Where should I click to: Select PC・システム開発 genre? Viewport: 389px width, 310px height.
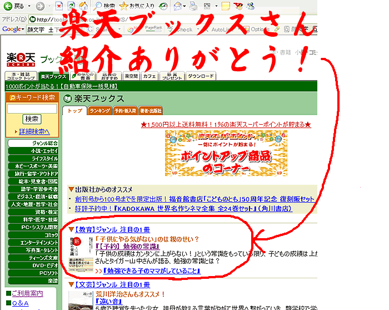coord(33,227)
